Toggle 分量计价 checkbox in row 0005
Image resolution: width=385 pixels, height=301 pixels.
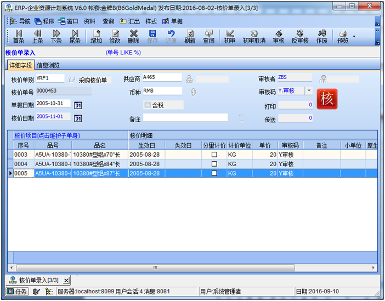(x=214, y=173)
